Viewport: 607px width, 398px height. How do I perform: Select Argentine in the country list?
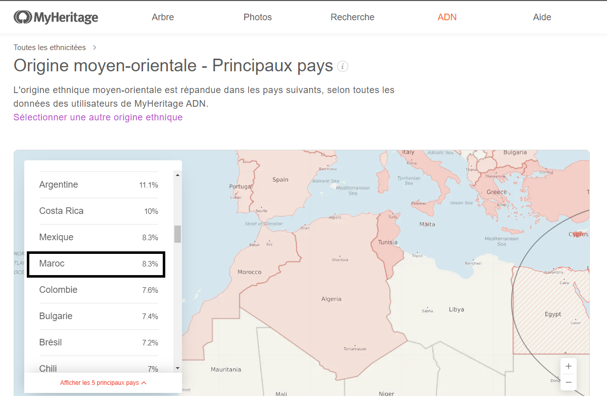[x=99, y=185]
